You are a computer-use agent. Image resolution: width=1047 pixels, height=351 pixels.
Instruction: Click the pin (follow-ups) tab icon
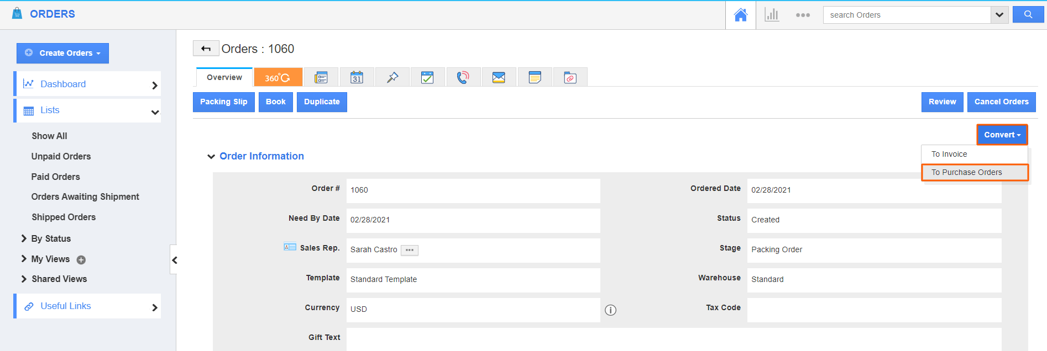(x=392, y=77)
